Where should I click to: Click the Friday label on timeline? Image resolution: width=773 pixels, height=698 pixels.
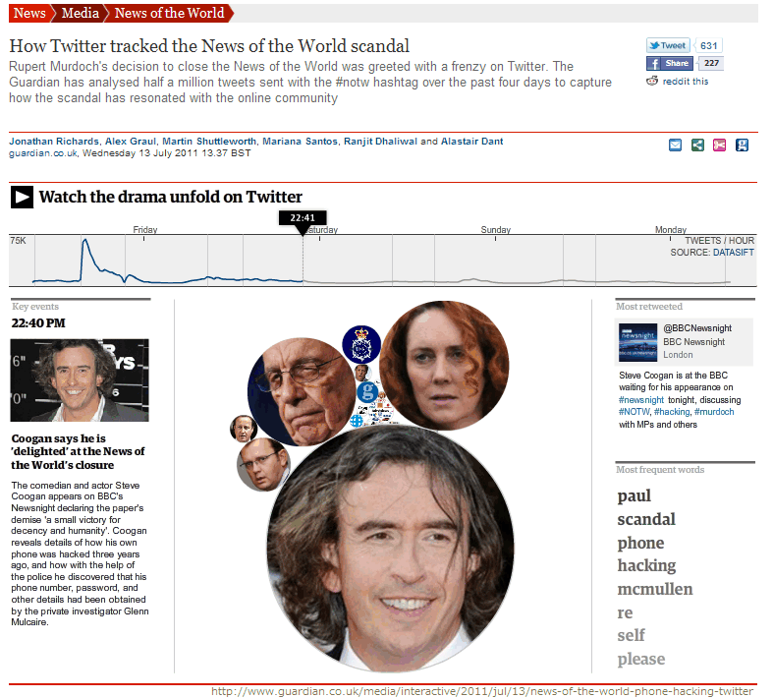point(145,230)
